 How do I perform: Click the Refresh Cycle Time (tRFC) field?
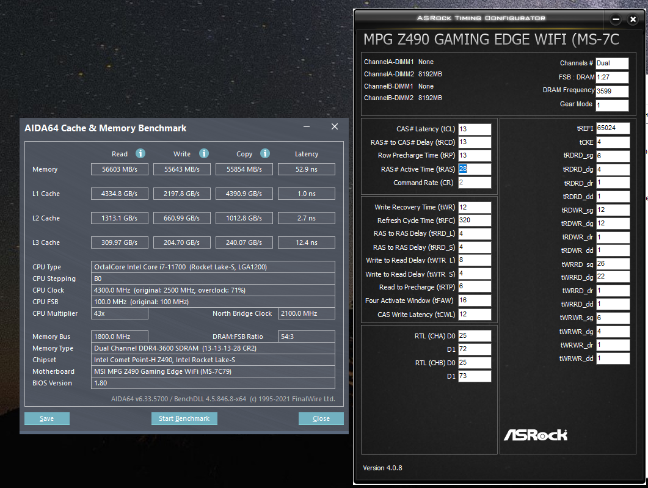click(475, 220)
